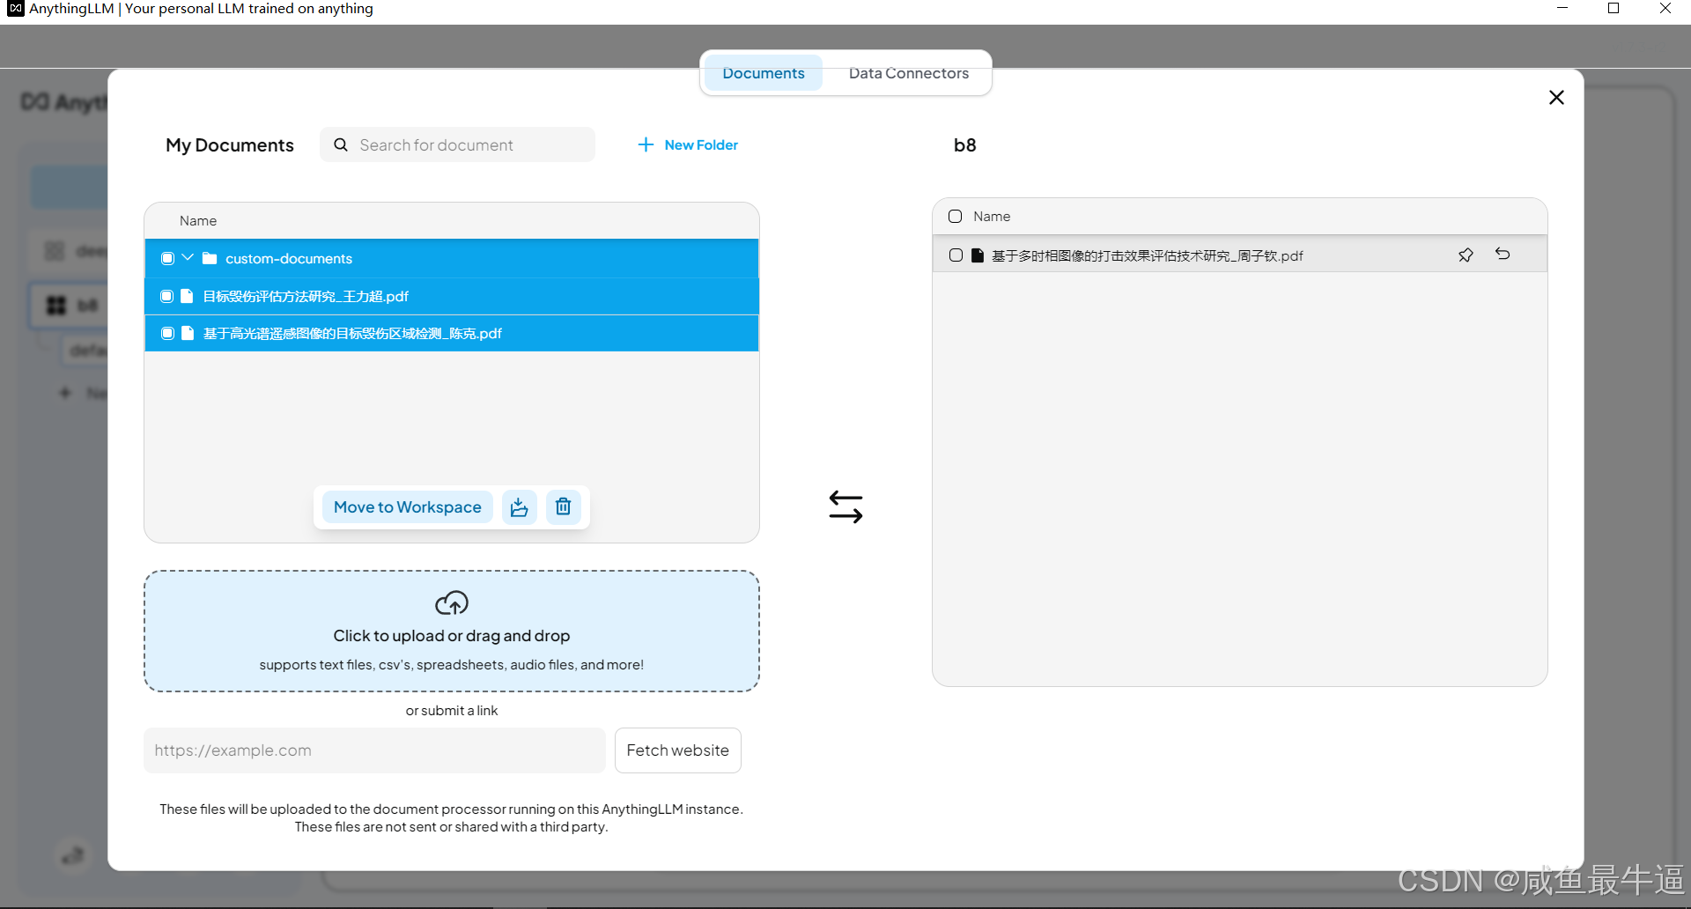Click the Name column header in My Documents
This screenshot has width=1691, height=909.
(x=198, y=220)
